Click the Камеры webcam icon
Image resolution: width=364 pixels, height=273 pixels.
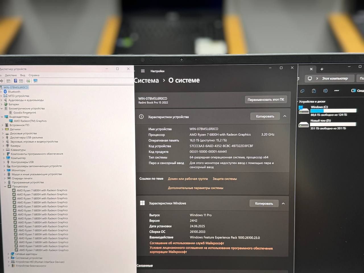pyautogui.click(x=8, y=146)
